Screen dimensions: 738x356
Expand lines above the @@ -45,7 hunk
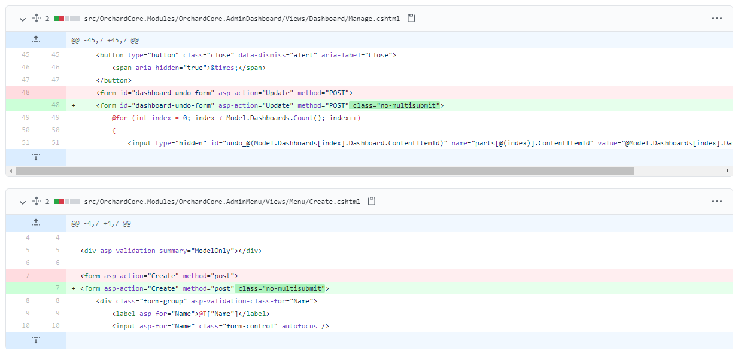click(36, 39)
